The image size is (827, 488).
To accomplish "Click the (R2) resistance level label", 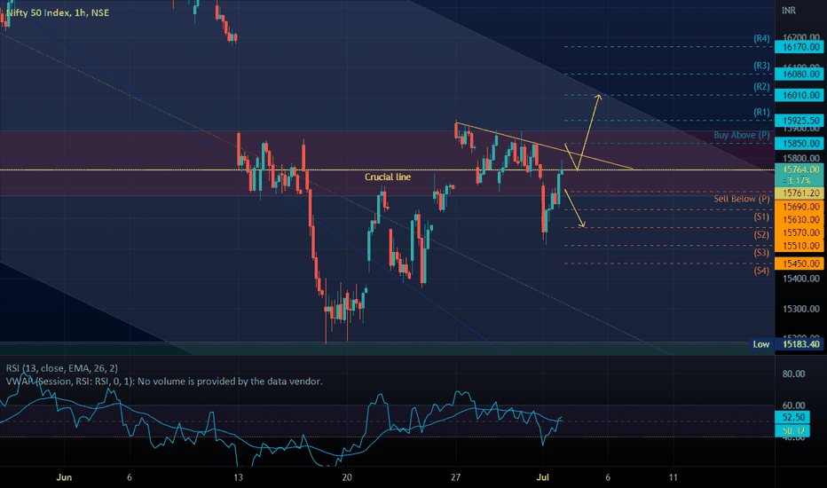I will tap(761, 87).
